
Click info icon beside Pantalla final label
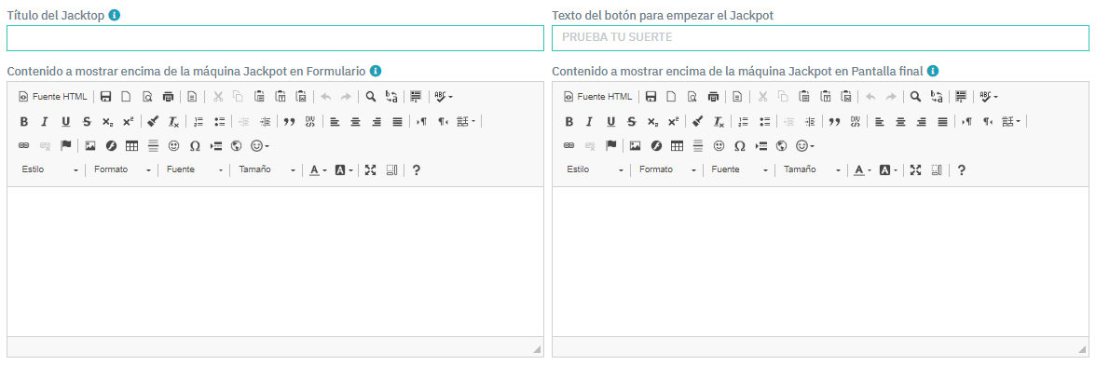[x=932, y=71]
